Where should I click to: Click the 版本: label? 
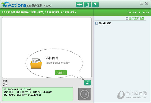5,85
